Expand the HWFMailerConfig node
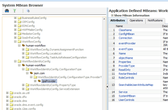 [x=15, y=30]
